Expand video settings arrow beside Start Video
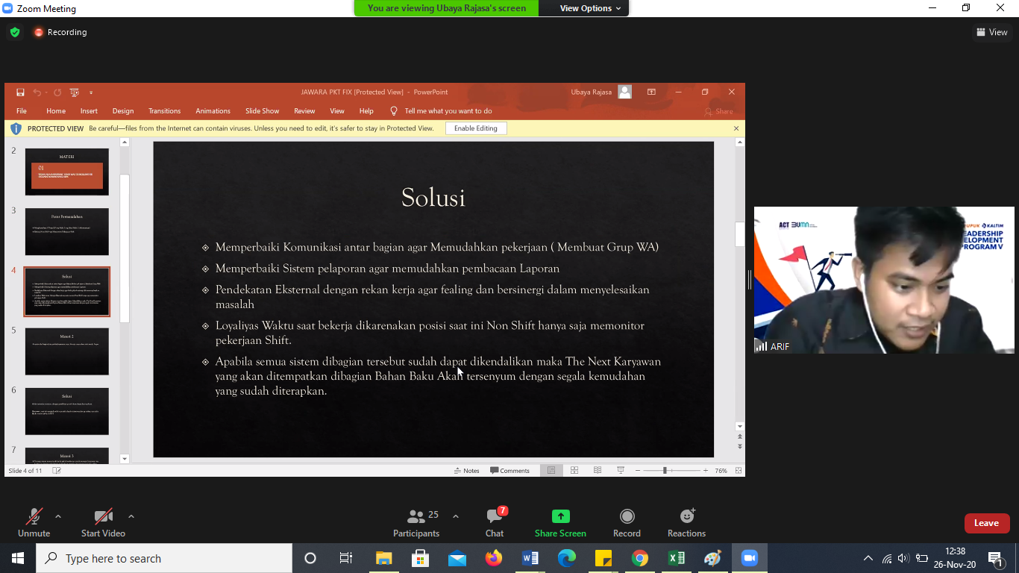This screenshot has height=573, width=1019. 131,516
